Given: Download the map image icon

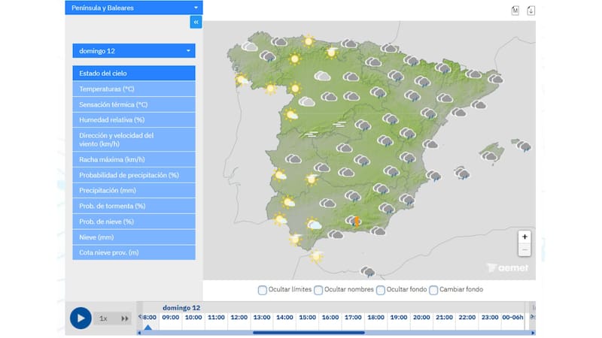Looking at the screenshot, I should pyautogui.click(x=531, y=11).
